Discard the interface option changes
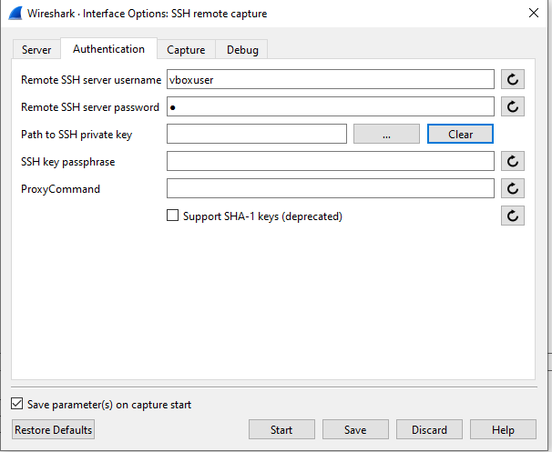This screenshot has height=452, width=552. click(x=429, y=429)
